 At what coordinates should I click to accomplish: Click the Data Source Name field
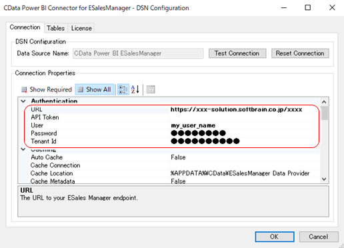(x=138, y=53)
